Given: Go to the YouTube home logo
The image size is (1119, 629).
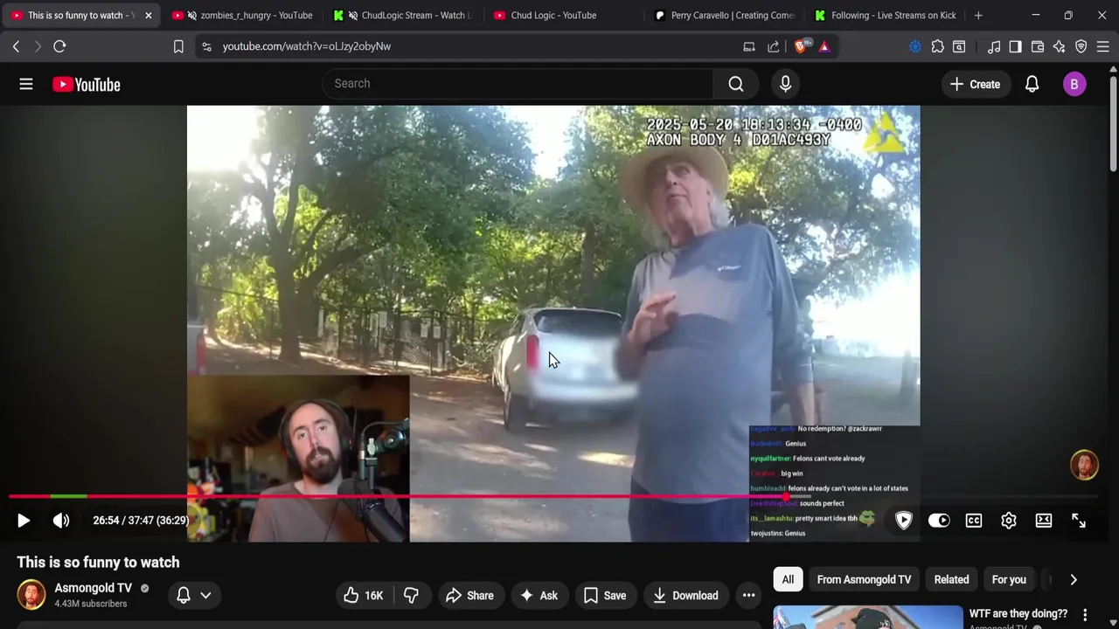Looking at the screenshot, I should click(86, 84).
